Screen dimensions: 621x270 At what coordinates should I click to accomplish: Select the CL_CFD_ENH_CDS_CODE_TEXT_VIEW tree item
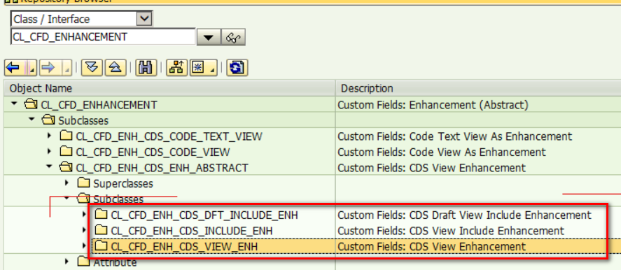click(x=169, y=136)
